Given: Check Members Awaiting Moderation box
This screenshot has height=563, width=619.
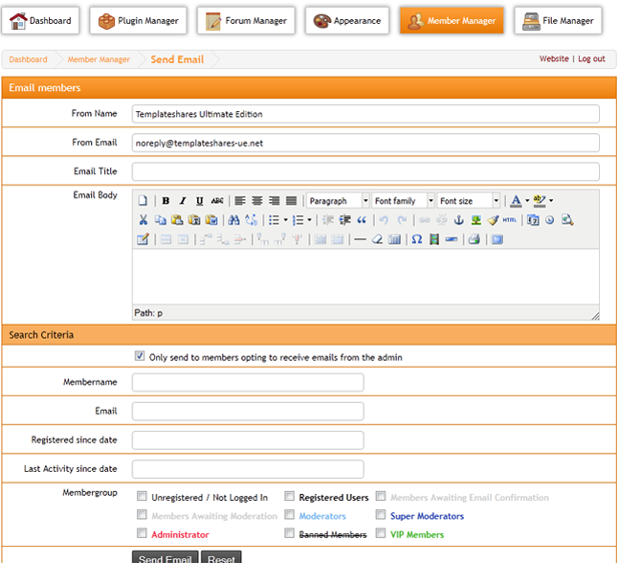Looking at the screenshot, I should (142, 515).
